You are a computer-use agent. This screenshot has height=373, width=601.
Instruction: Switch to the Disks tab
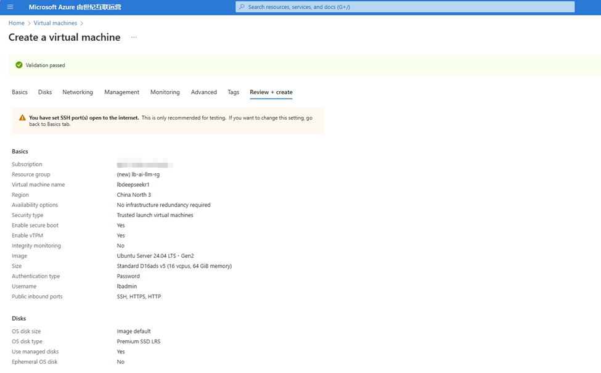click(x=45, y=92)
